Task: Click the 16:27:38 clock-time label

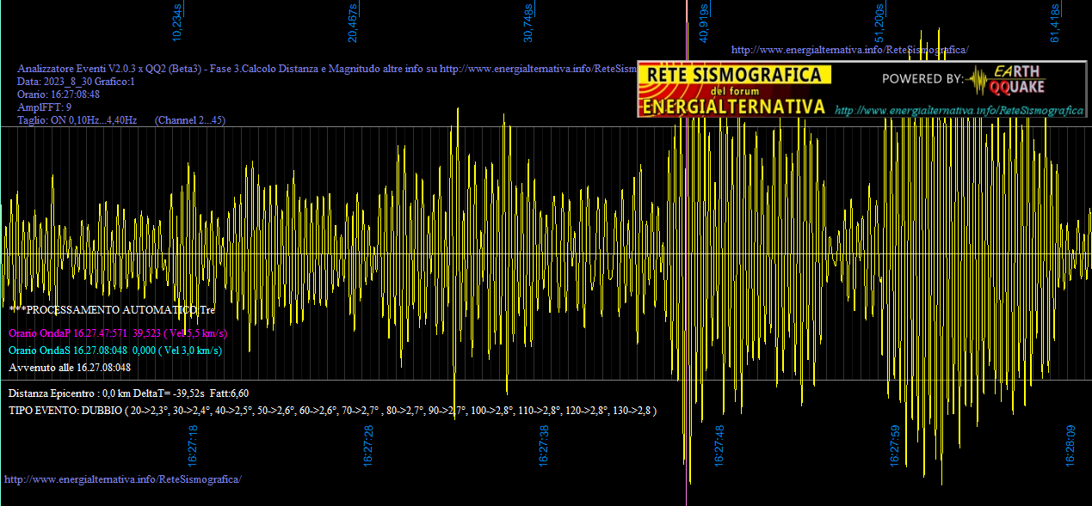Action: tap(544, 446)
